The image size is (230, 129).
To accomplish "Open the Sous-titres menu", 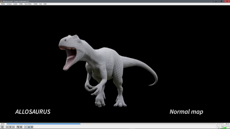I will (x=28, y=4).
